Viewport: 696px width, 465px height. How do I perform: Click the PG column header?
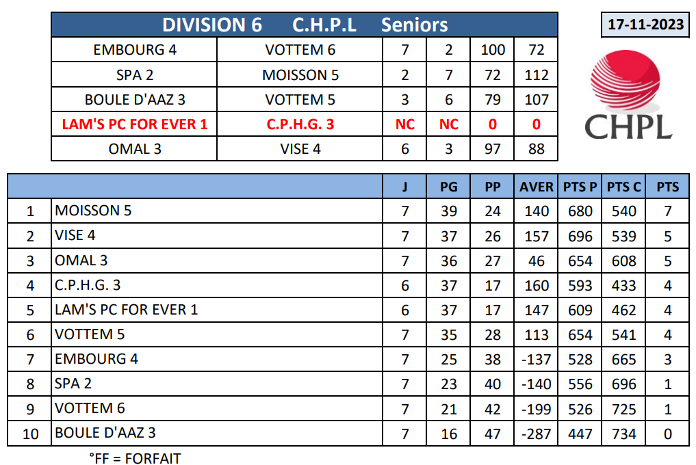(448, 187)
